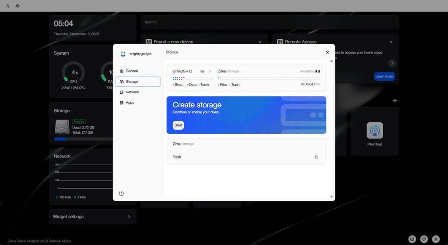
Task: Click the dashboard Search field
Action: 269,22
